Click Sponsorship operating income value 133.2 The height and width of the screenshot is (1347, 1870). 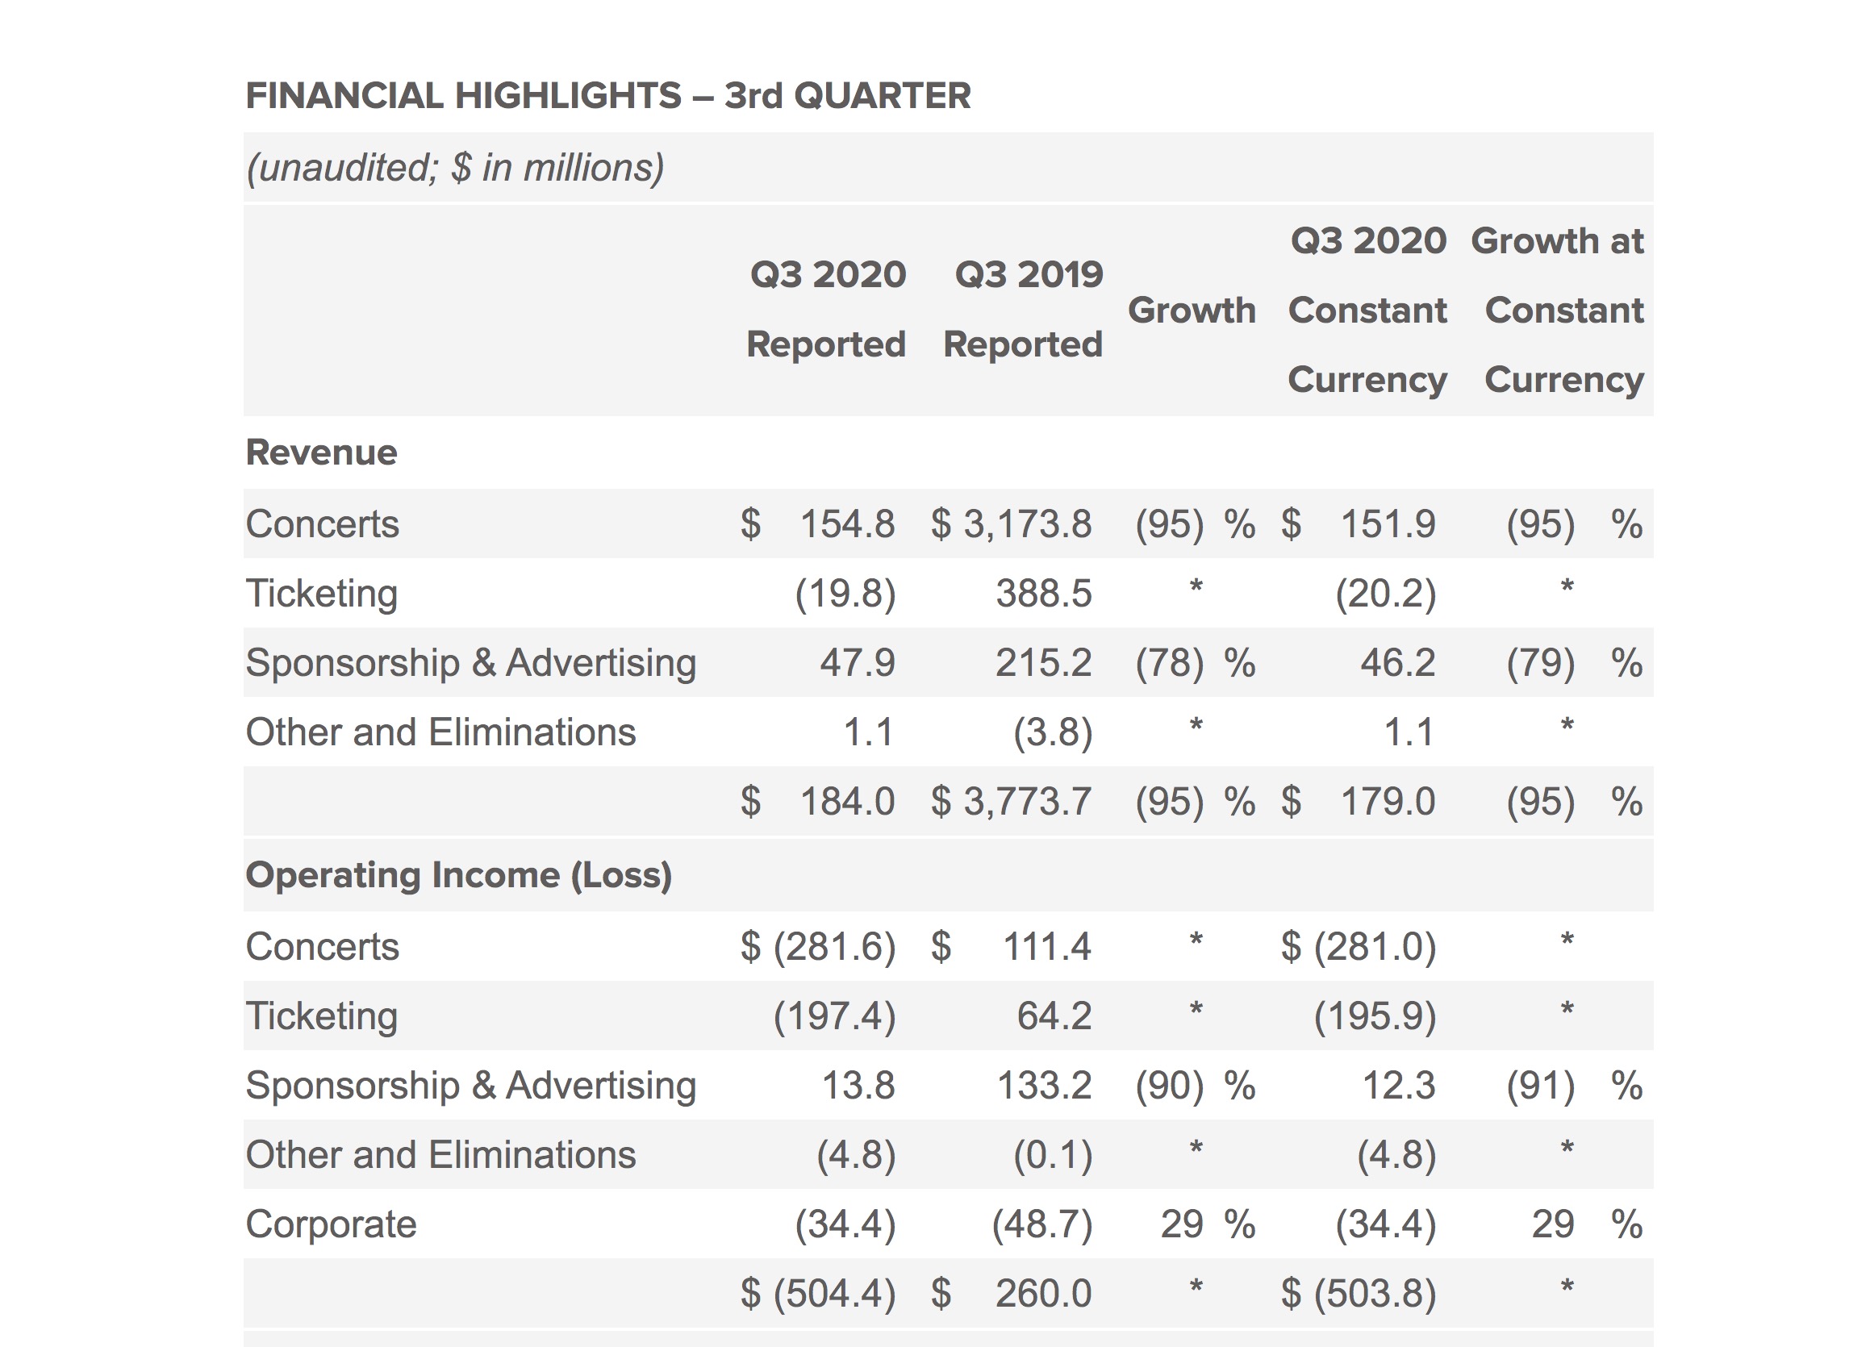tap(1044, 1086)
